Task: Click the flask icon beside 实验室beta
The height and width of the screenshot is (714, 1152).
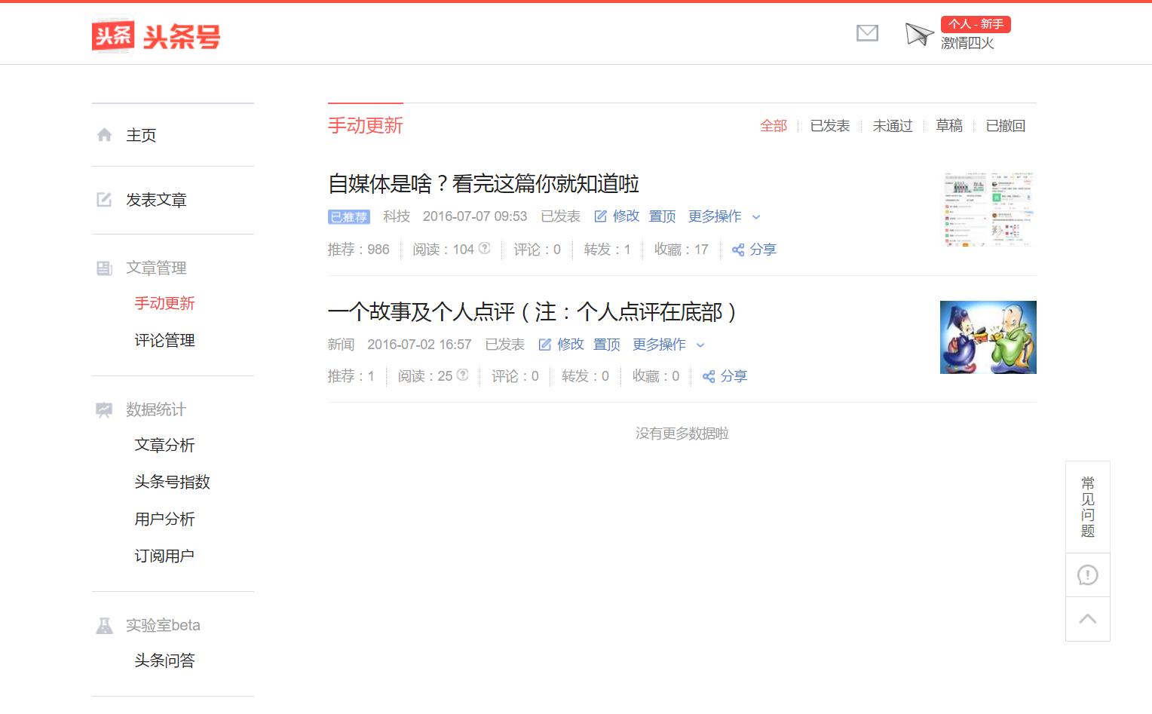Action: pyautogui.click(x=105, y=624)
